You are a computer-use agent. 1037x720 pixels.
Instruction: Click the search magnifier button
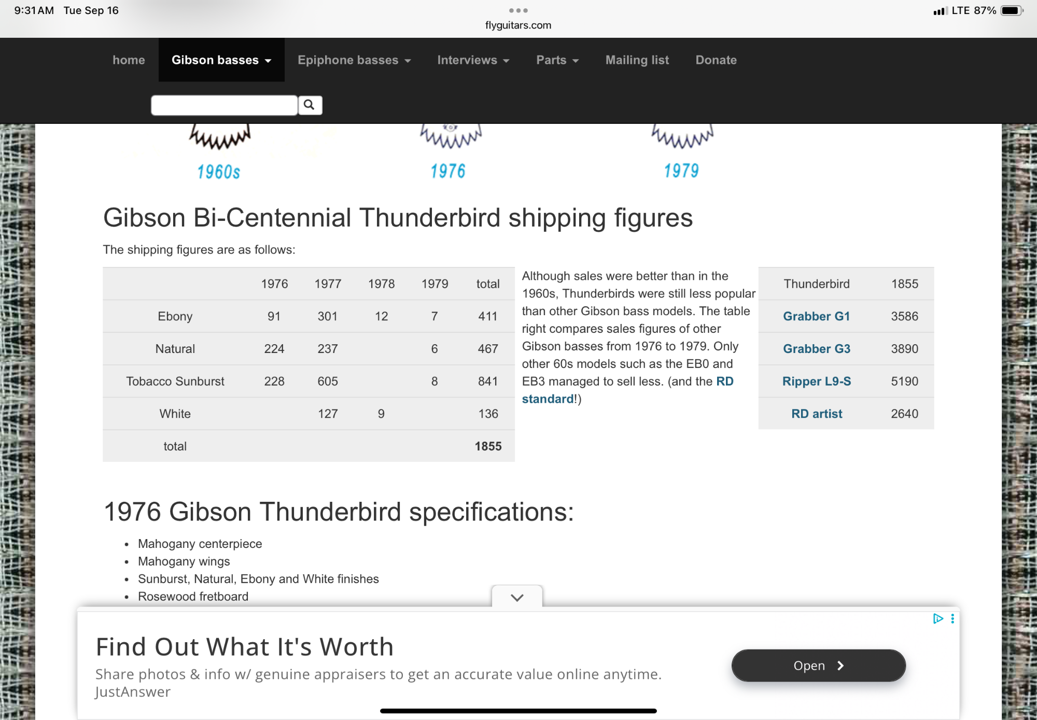tap(310, 105)
